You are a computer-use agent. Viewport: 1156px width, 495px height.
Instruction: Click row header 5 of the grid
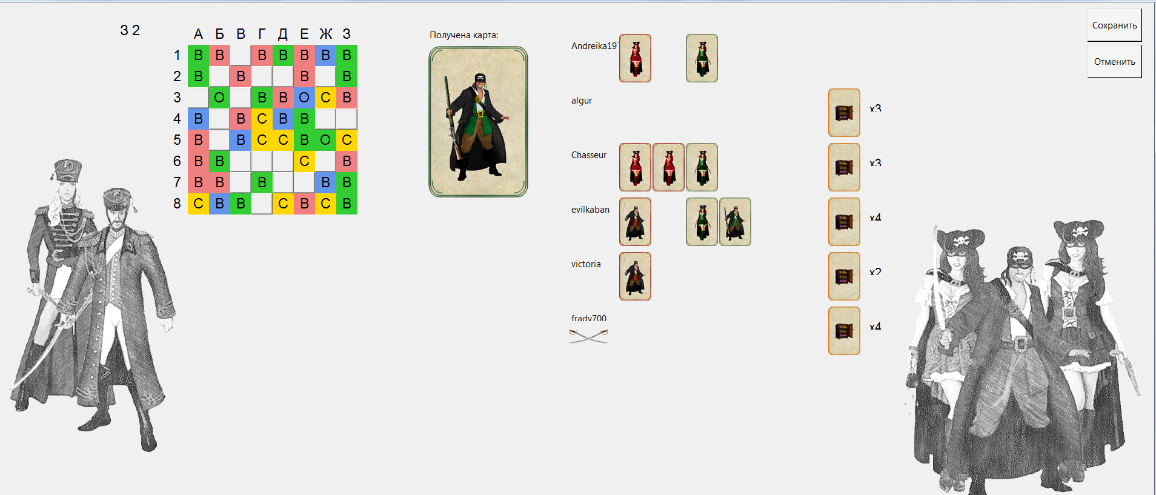[x=177, y=140]
